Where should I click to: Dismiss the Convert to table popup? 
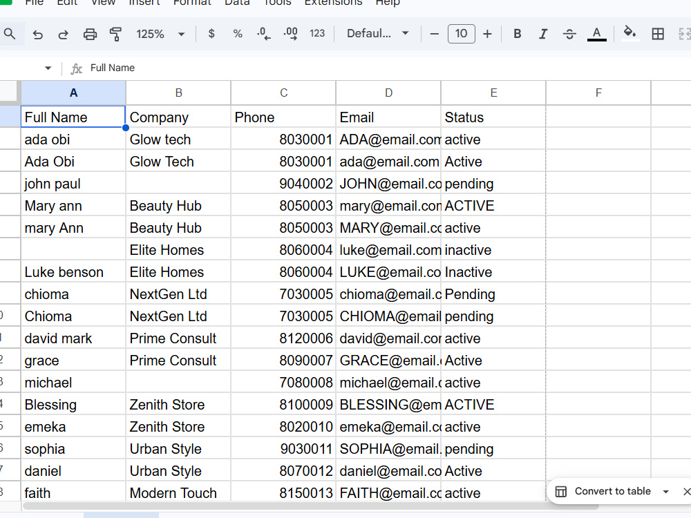687,491
